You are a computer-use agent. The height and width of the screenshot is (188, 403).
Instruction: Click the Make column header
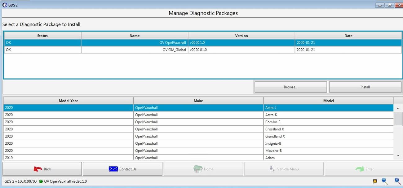tap(198, 101)
